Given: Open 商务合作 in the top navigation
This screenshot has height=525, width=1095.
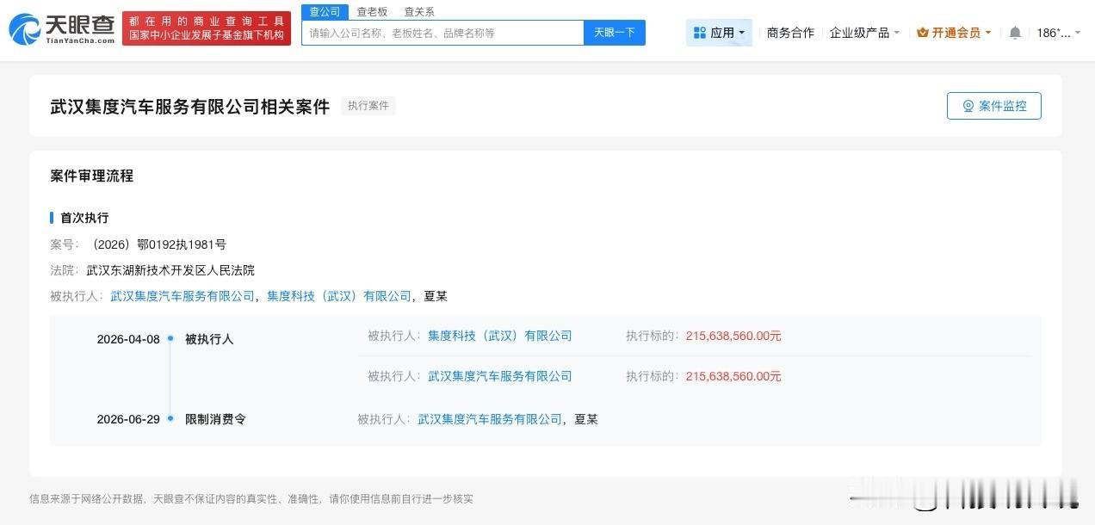Looking at the screenshot, I should click(790, 33).
